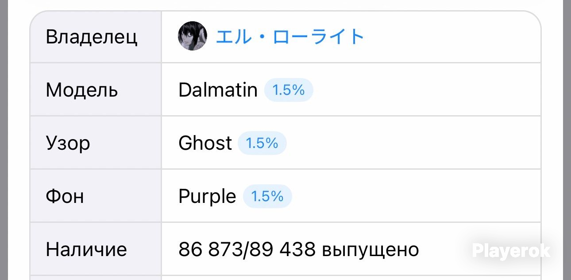
Task: Open owner profile エル・ローライト
Action: (290, 37)
